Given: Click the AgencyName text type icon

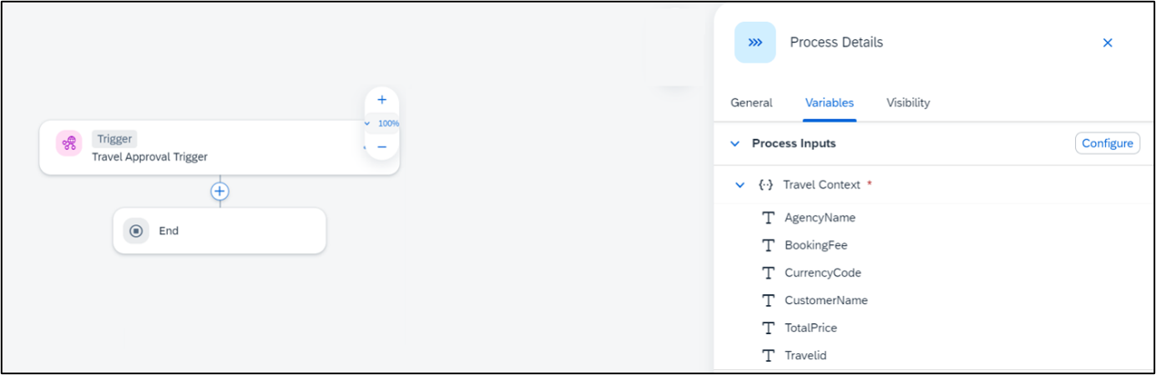Looking at the screenshot, I should click(x=769, y=217).
